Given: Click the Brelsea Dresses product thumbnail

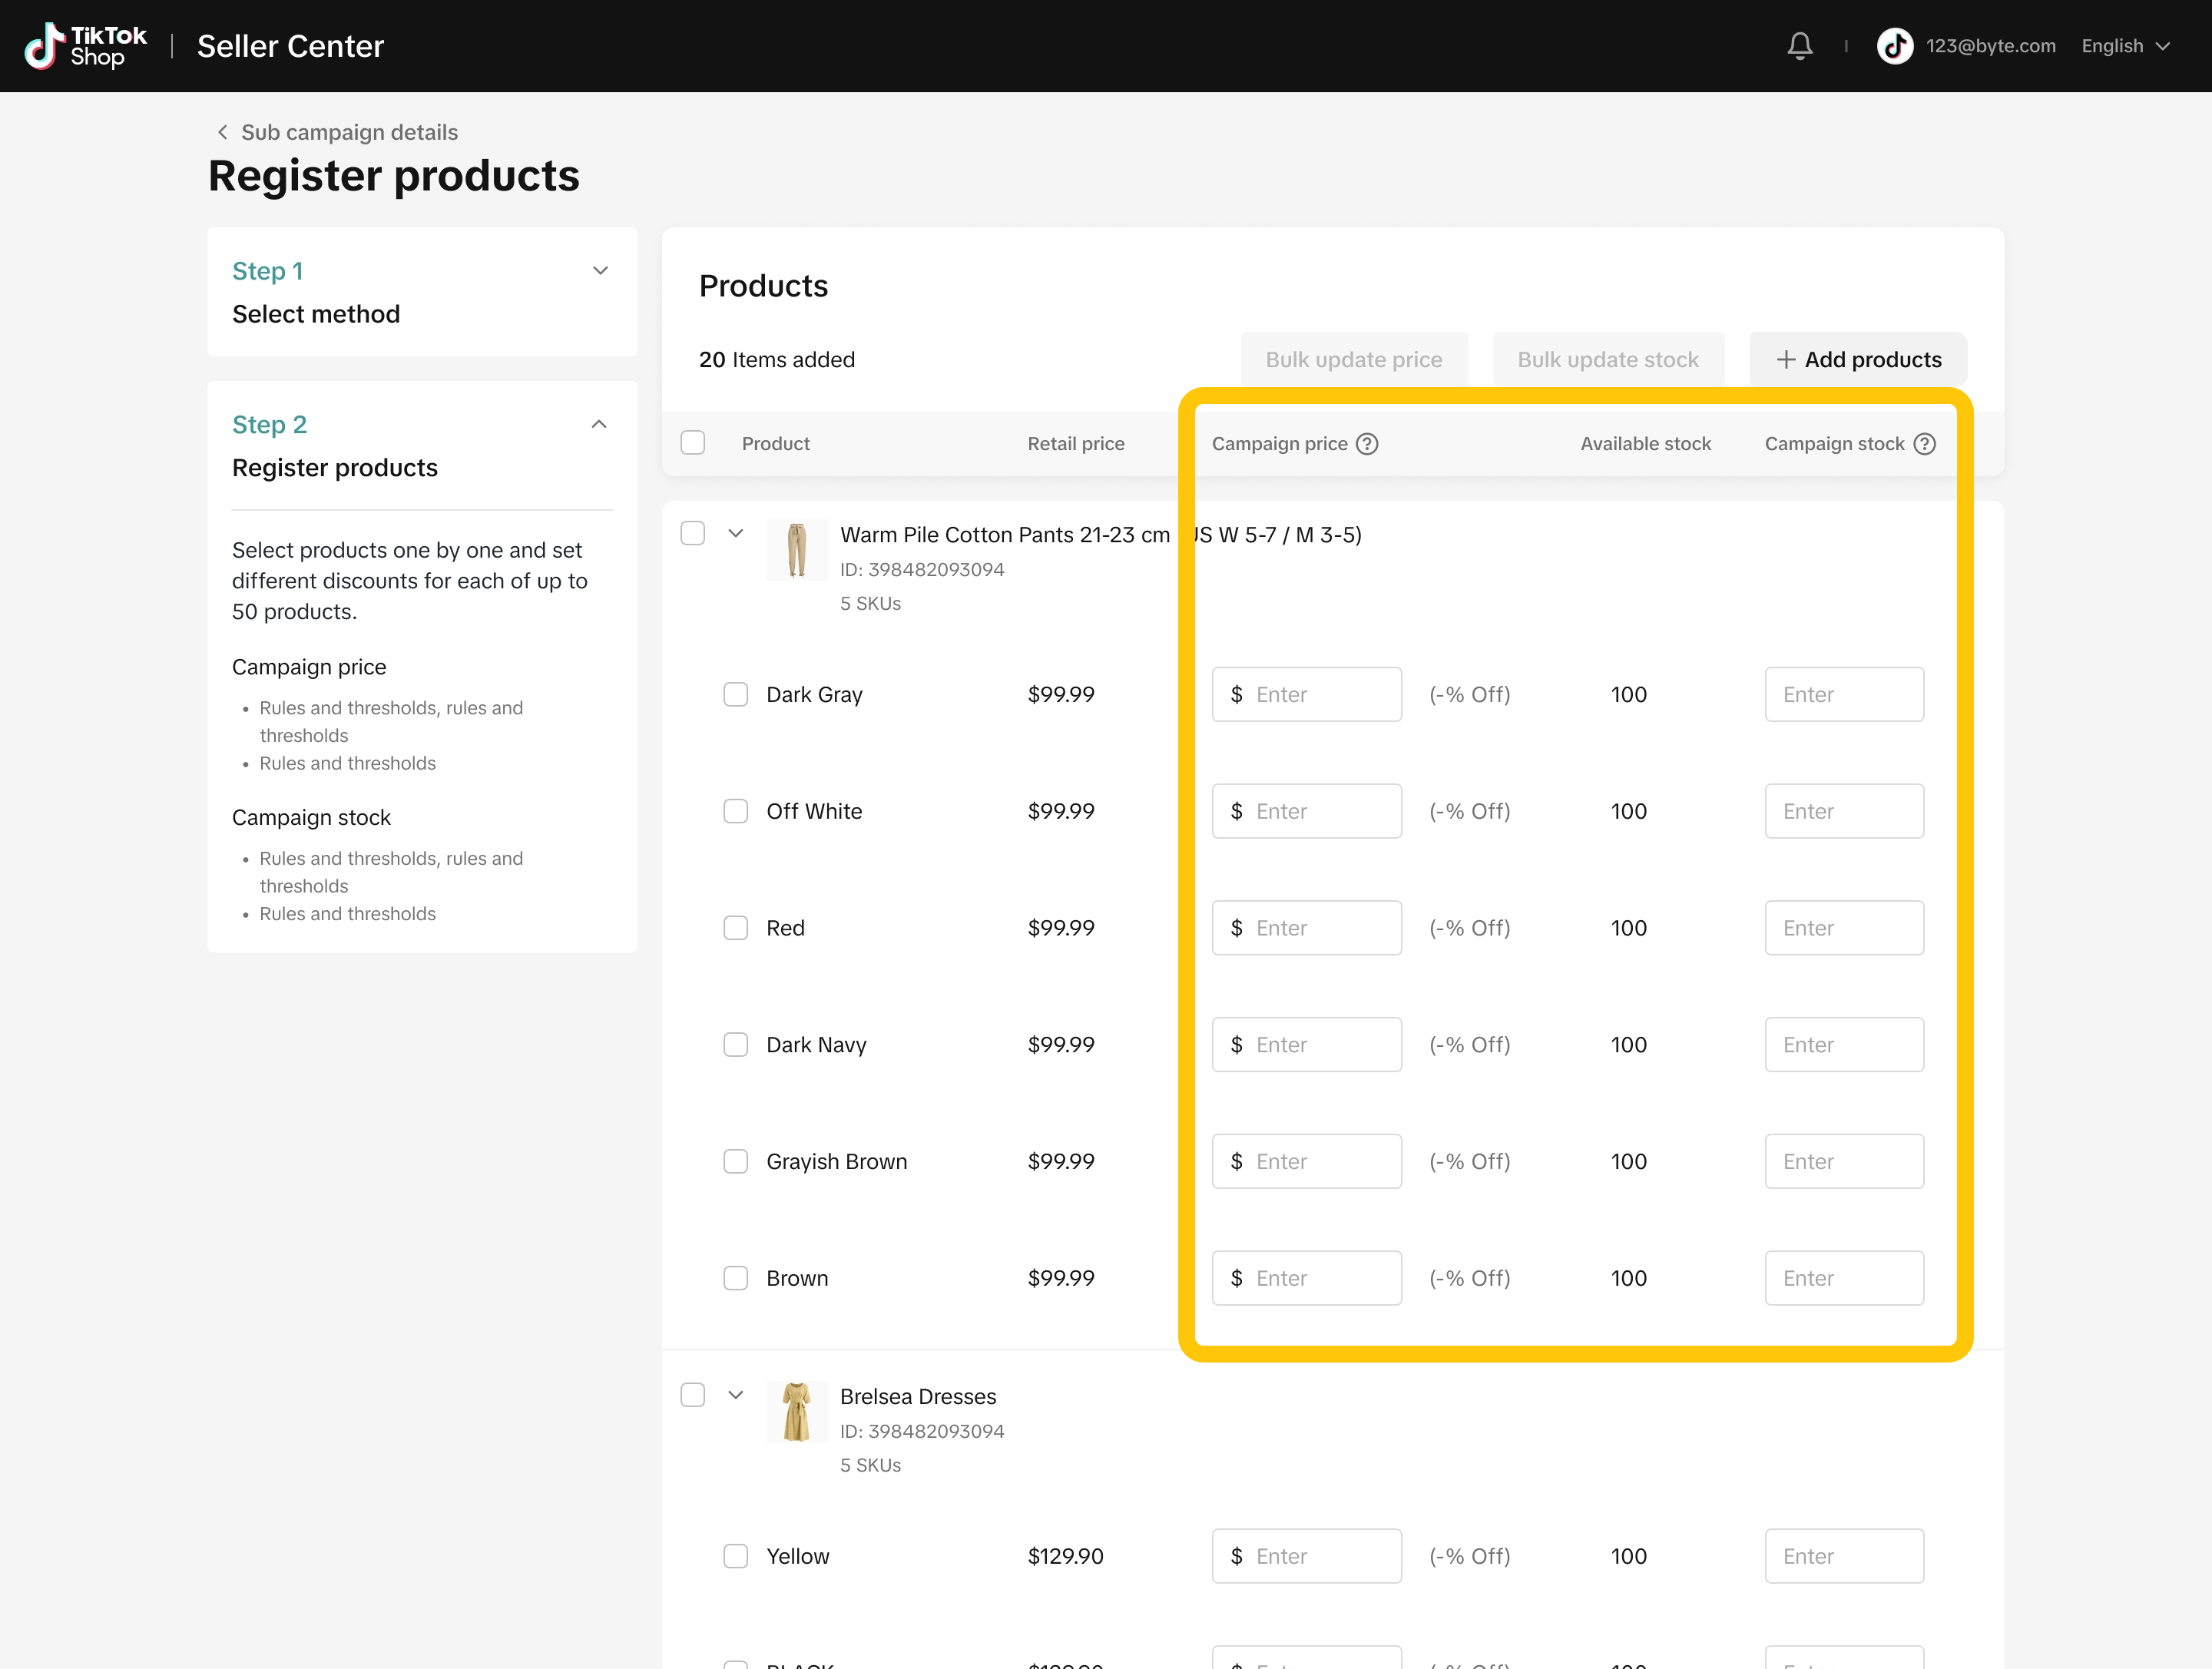Looking at the screenshot, I should pos(796,1411).
